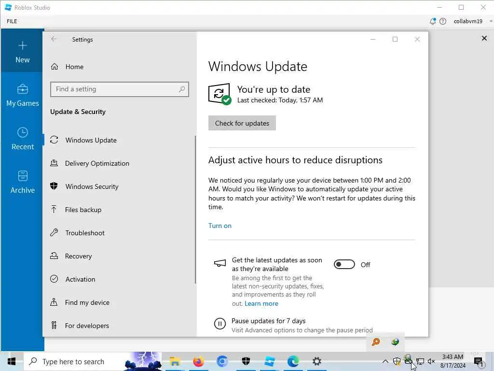Open Archive in Roblox Studio sidebar
494x371 pixels.
pos(22,182)
